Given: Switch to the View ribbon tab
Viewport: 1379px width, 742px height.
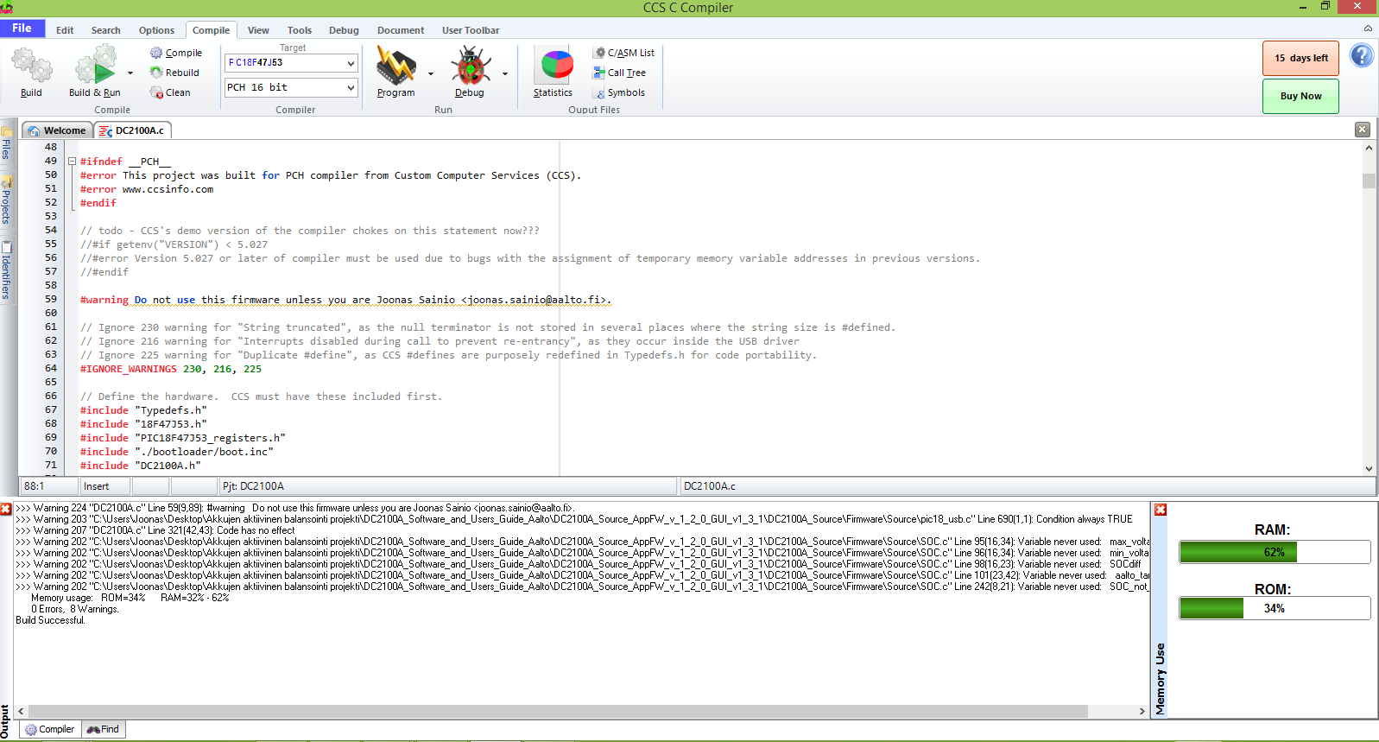Looking at the screenshot, I should (x=258, y=30).
